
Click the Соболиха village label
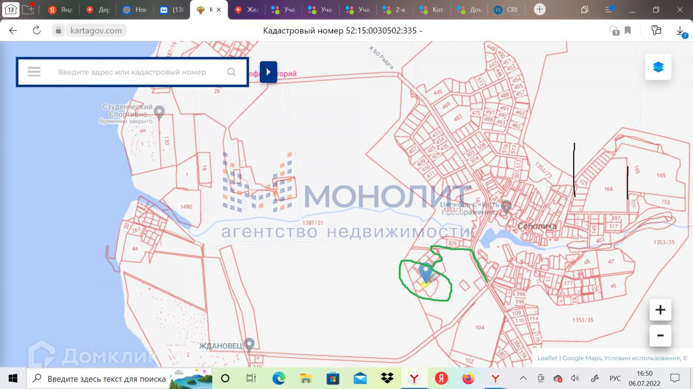[537, 226]
